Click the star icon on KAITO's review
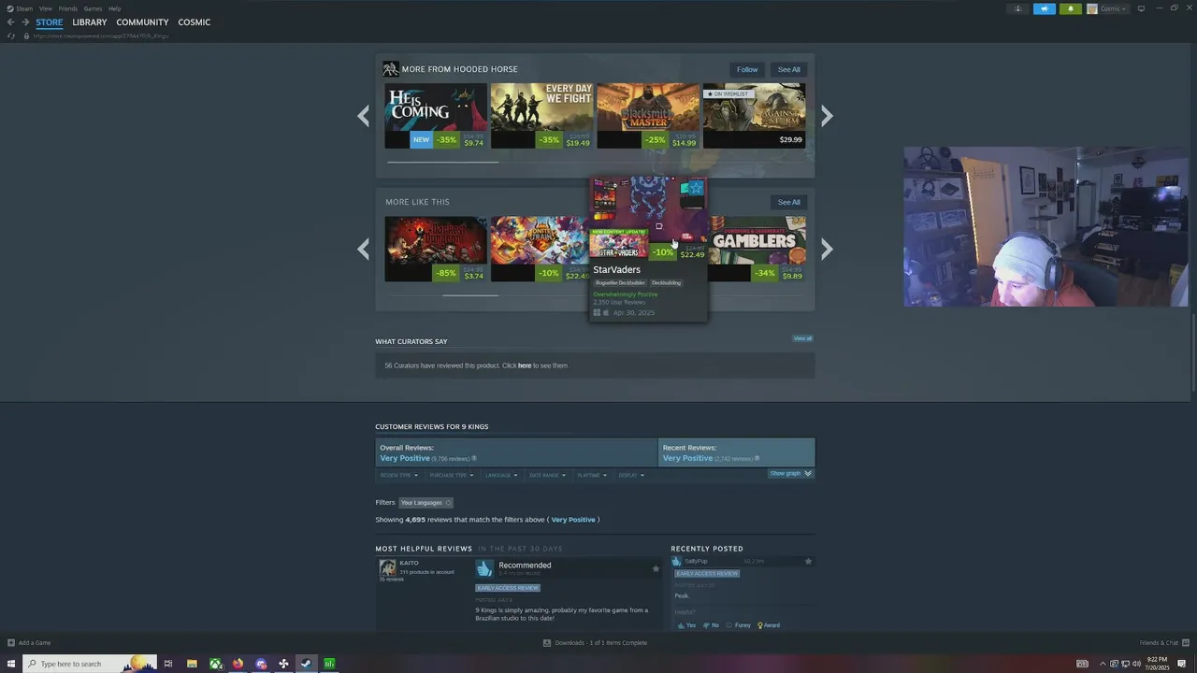The image size is (1197, 673). click(656, 568)
